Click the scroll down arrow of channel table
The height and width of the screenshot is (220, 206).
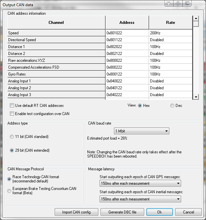(196, 97)
